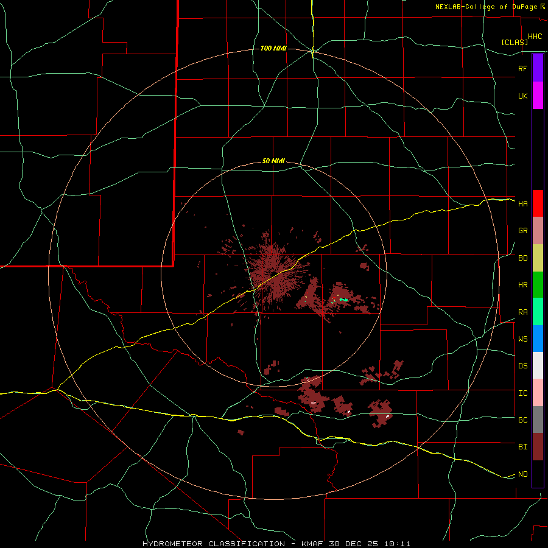Click the NEXLAB-College of DuPage text
This screenshot has height=548, width=548.
(x=488, y=7)
